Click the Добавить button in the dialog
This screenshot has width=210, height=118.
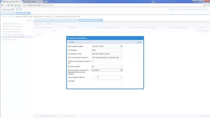coord(72,42)
